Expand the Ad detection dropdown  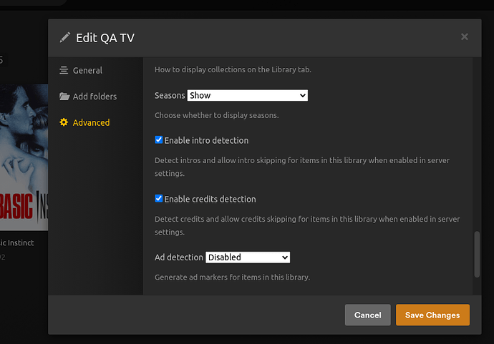click(247, 257)
